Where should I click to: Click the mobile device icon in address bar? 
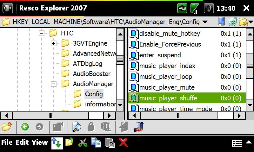coord(221,22)
